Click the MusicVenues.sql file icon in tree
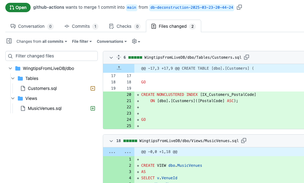This screenshot has width=304, height=183. [x=23, y=108]
